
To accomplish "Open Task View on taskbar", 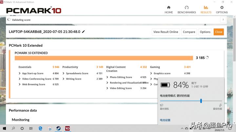I will pyautogui.click(x=31, y=128).
